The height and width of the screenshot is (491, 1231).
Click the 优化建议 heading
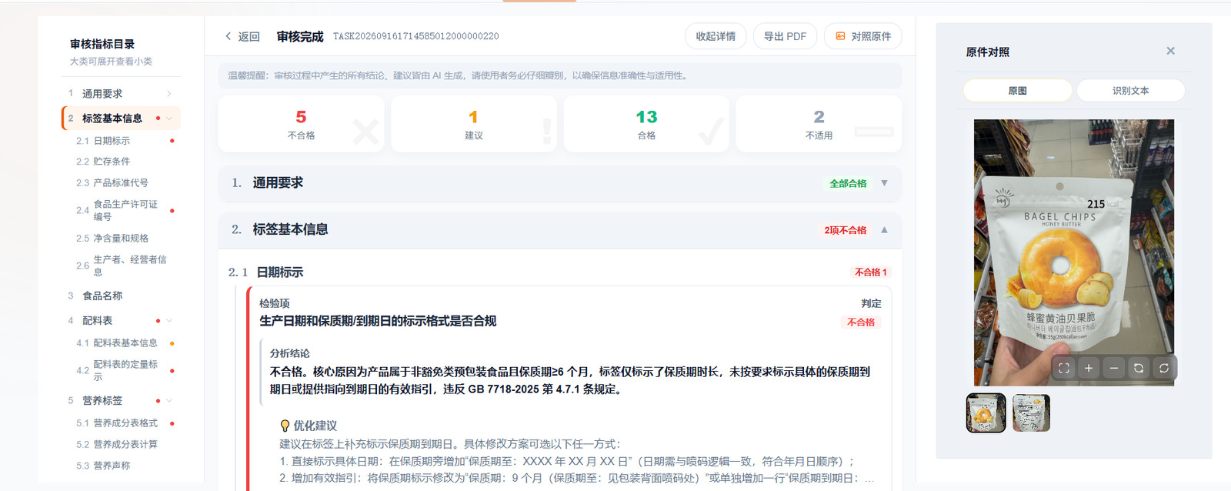point(315,426)
